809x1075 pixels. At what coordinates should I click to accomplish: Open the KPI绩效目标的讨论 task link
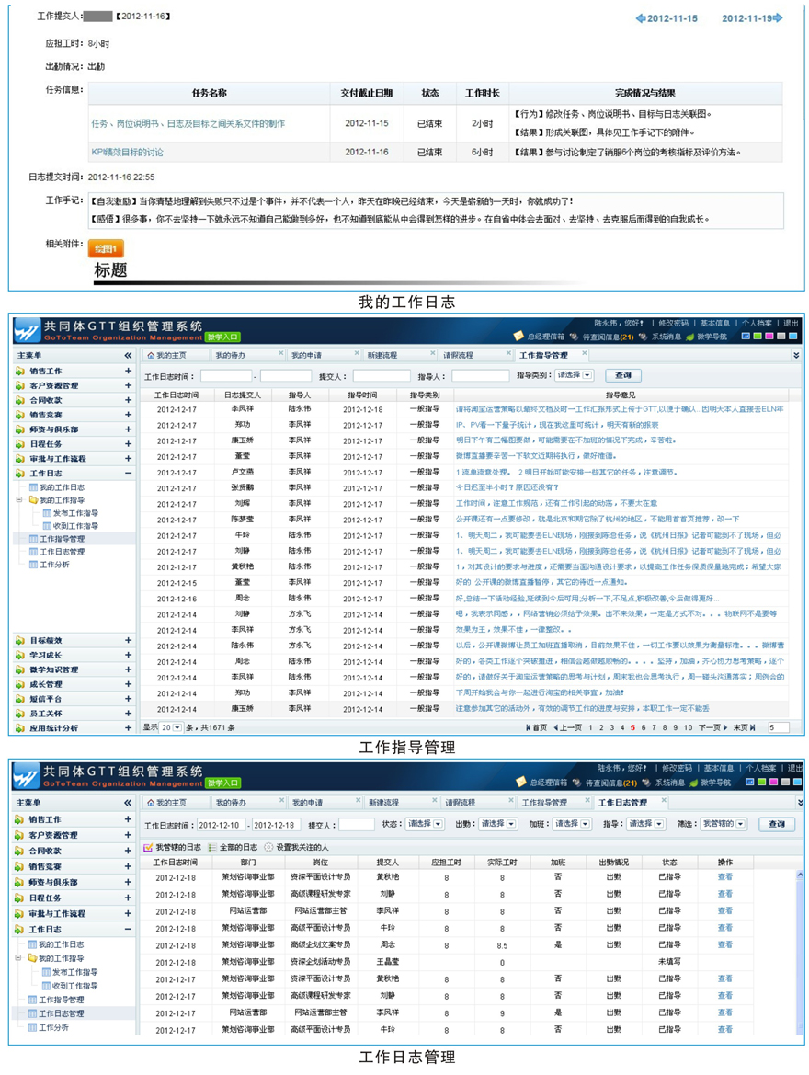(127, 152)
